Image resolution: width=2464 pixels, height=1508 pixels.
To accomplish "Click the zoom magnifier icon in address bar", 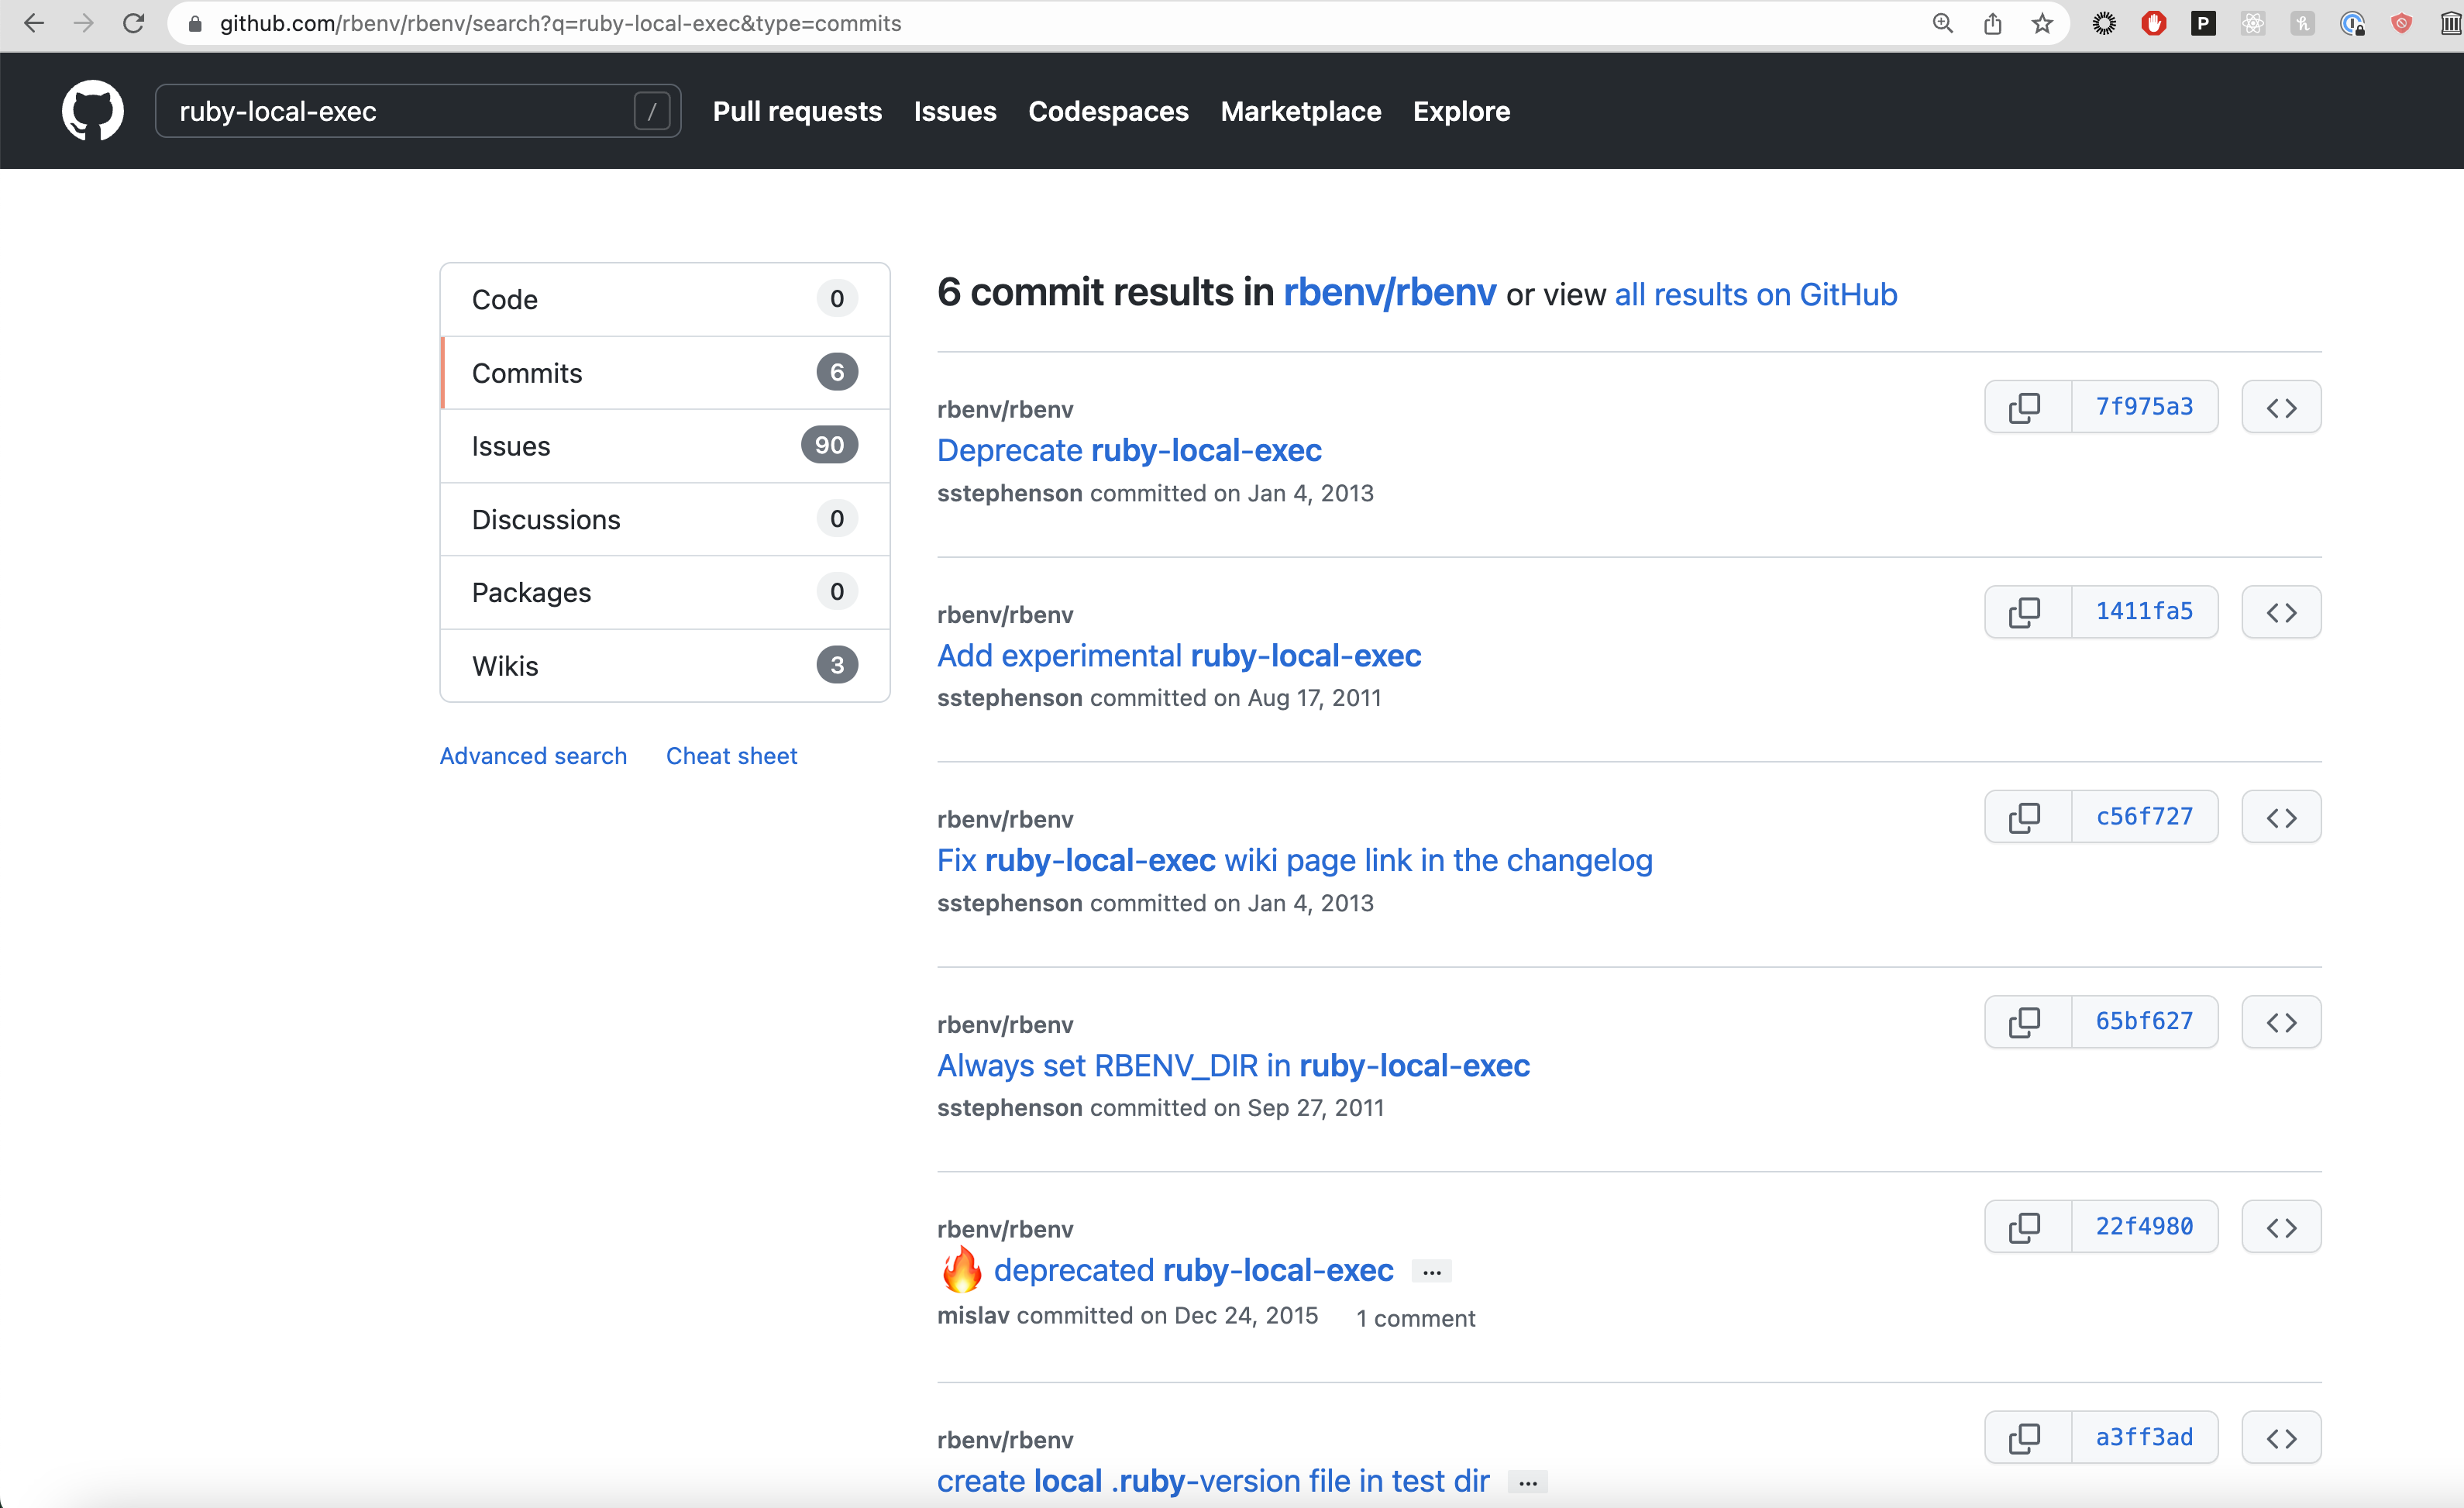I will (1942, 23).
